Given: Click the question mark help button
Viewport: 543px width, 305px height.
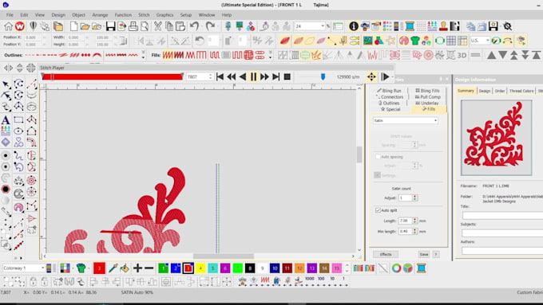Looking at the screenshot, I should point(436,254).
